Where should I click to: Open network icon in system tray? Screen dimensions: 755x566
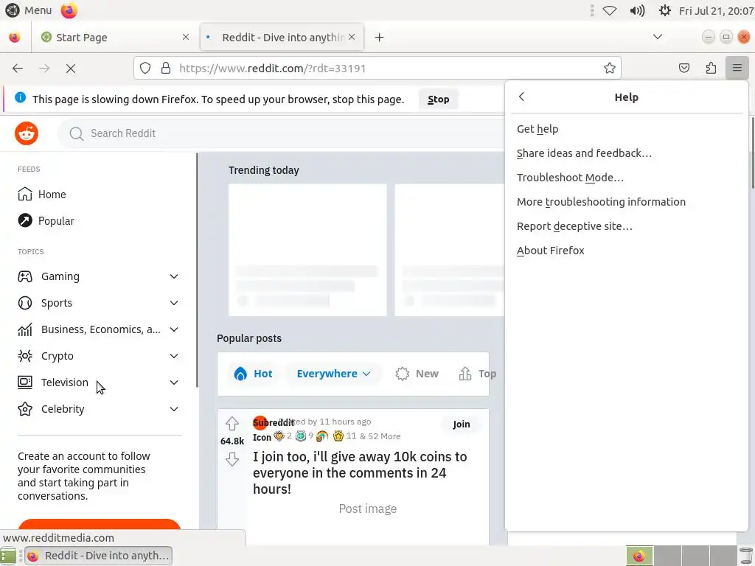610,10
